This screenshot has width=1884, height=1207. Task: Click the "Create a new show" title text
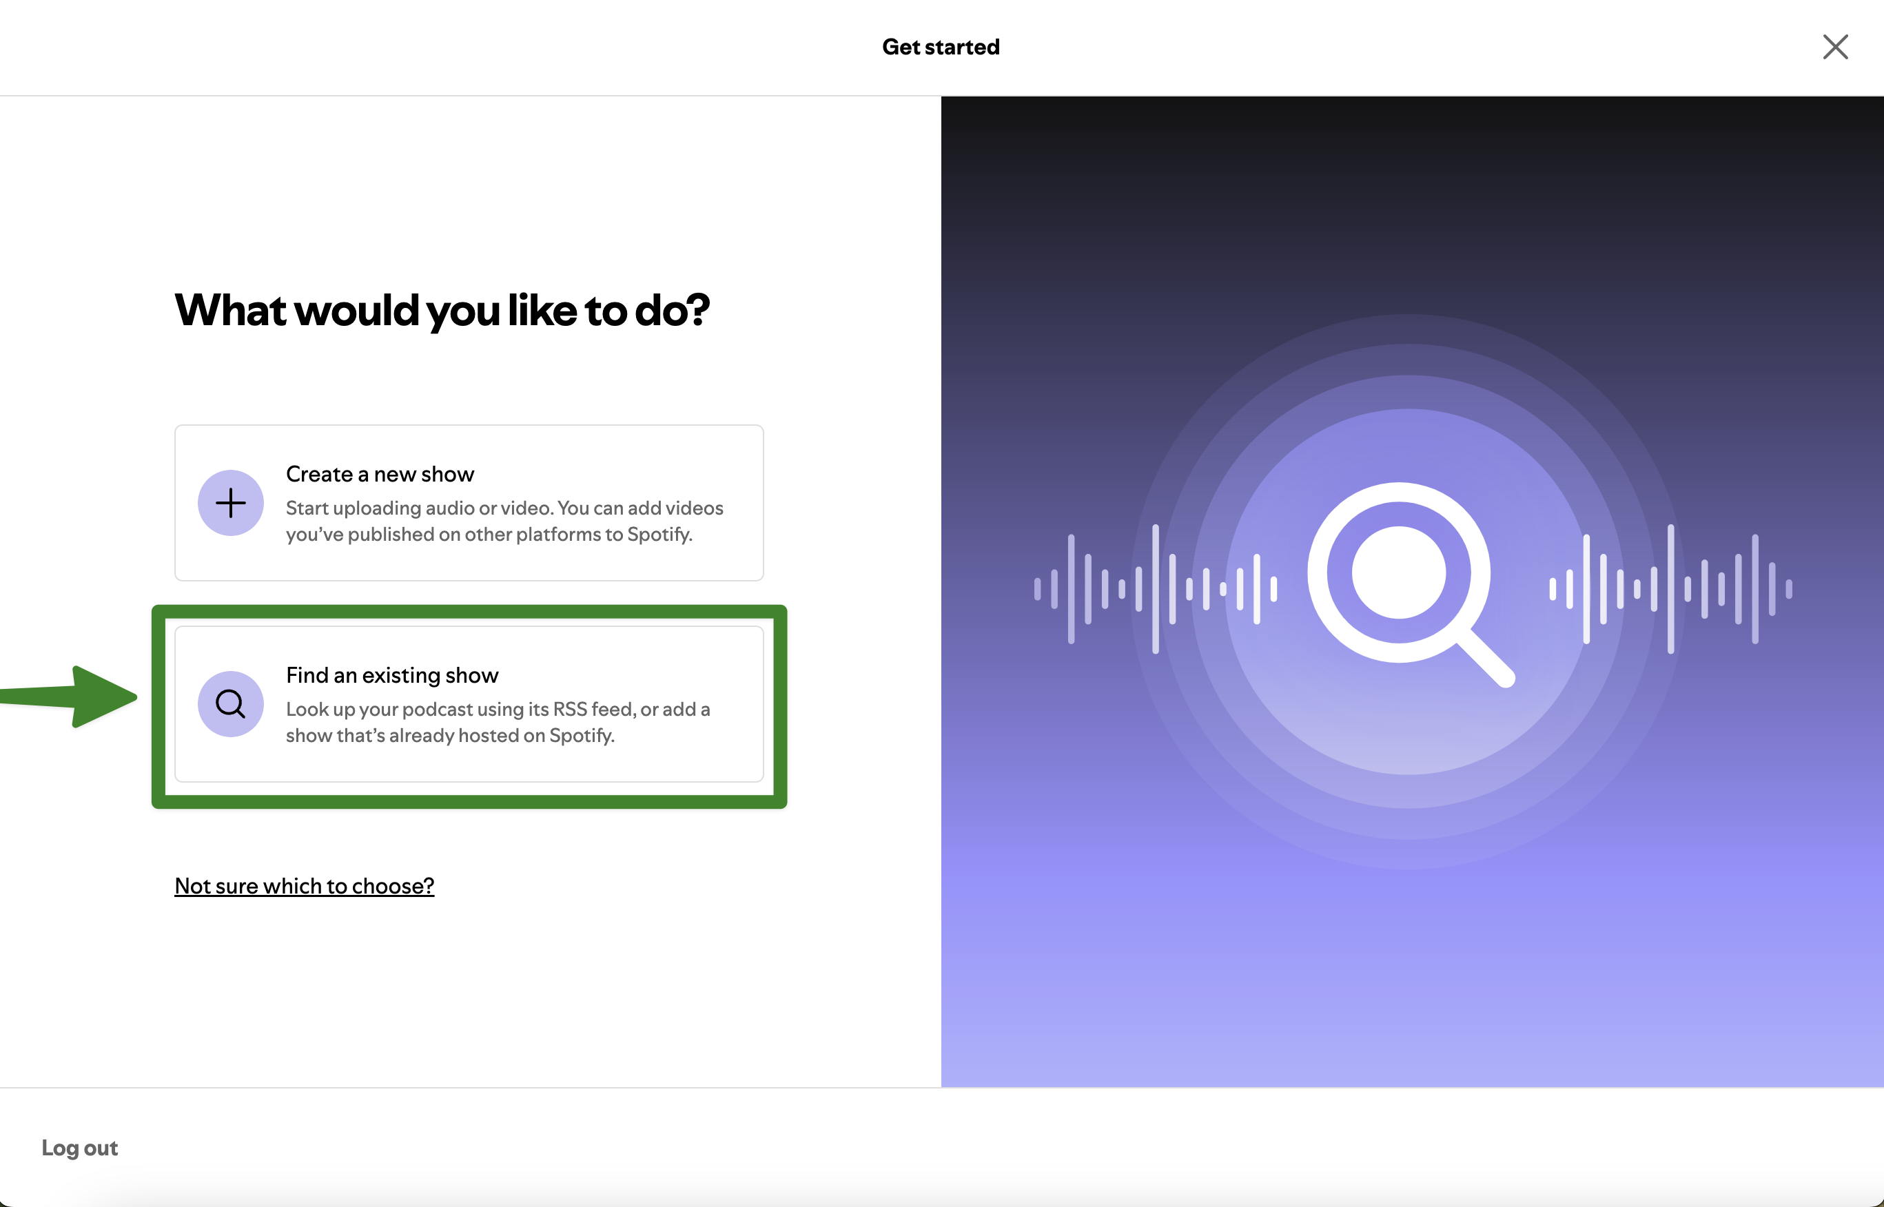[x=380, y=474]
